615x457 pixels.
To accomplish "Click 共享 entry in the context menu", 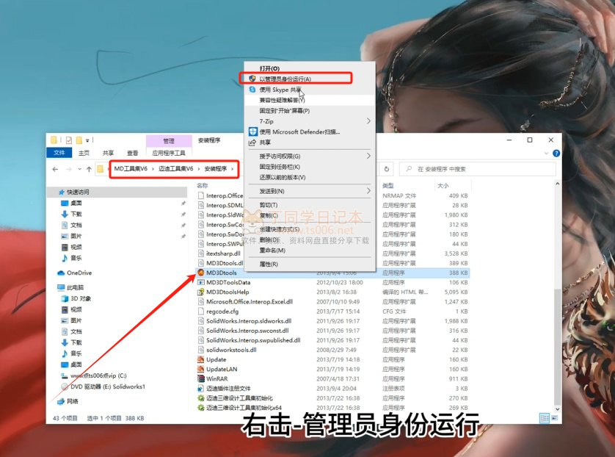I will [x=310, y=143].
